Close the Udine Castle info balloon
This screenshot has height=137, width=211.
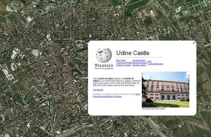[x=194, y=43]
